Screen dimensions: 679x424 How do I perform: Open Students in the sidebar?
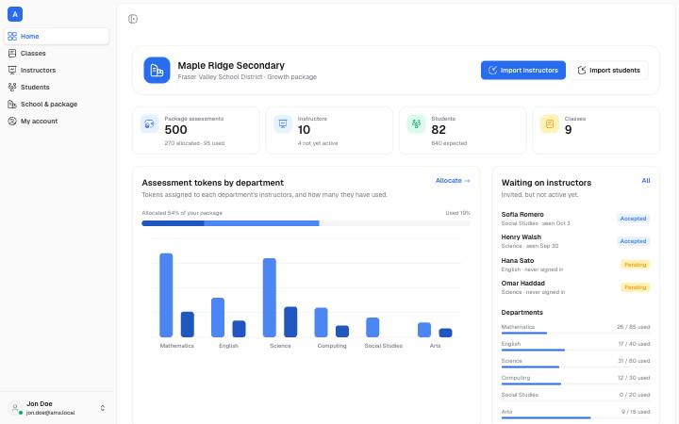(57, 87)
